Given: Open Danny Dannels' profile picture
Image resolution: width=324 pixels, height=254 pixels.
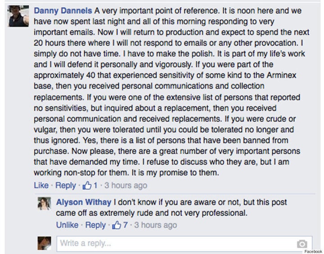Looking at the screenshot, I should 18,16.
